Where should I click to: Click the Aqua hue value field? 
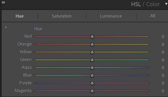click(x=163, y=68)
